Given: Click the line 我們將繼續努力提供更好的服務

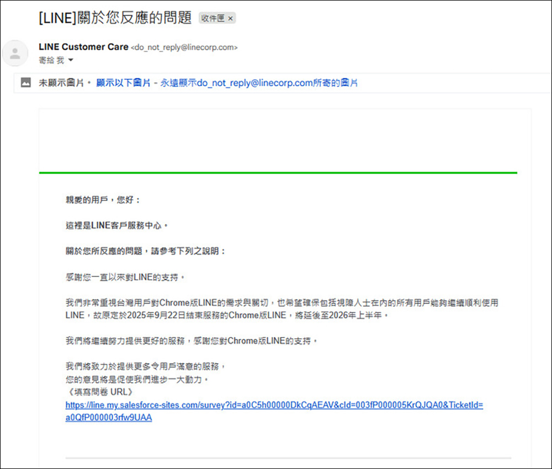Looking at the screenshot, I should coord(191,340).
